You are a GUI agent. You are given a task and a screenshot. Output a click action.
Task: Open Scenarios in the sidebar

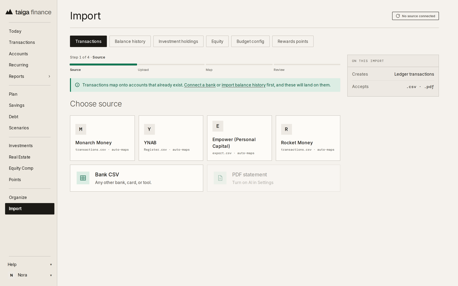click(x=30, y=128)
